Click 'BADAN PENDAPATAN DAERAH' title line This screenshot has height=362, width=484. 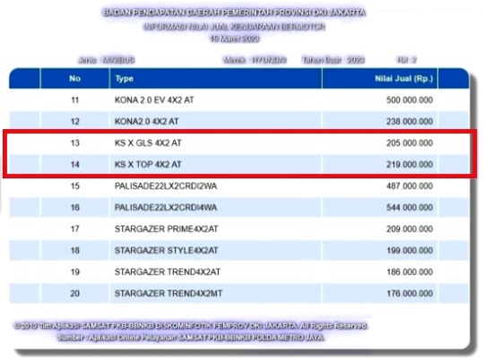pos(234,13)
